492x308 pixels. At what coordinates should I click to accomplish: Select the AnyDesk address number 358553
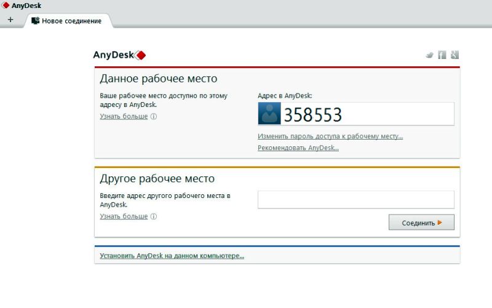point(312,115)
